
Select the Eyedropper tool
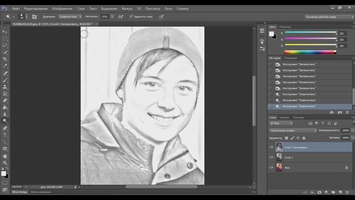5,66
